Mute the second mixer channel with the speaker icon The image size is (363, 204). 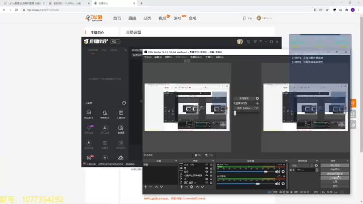pyautogui.click(x=277, y=184)
